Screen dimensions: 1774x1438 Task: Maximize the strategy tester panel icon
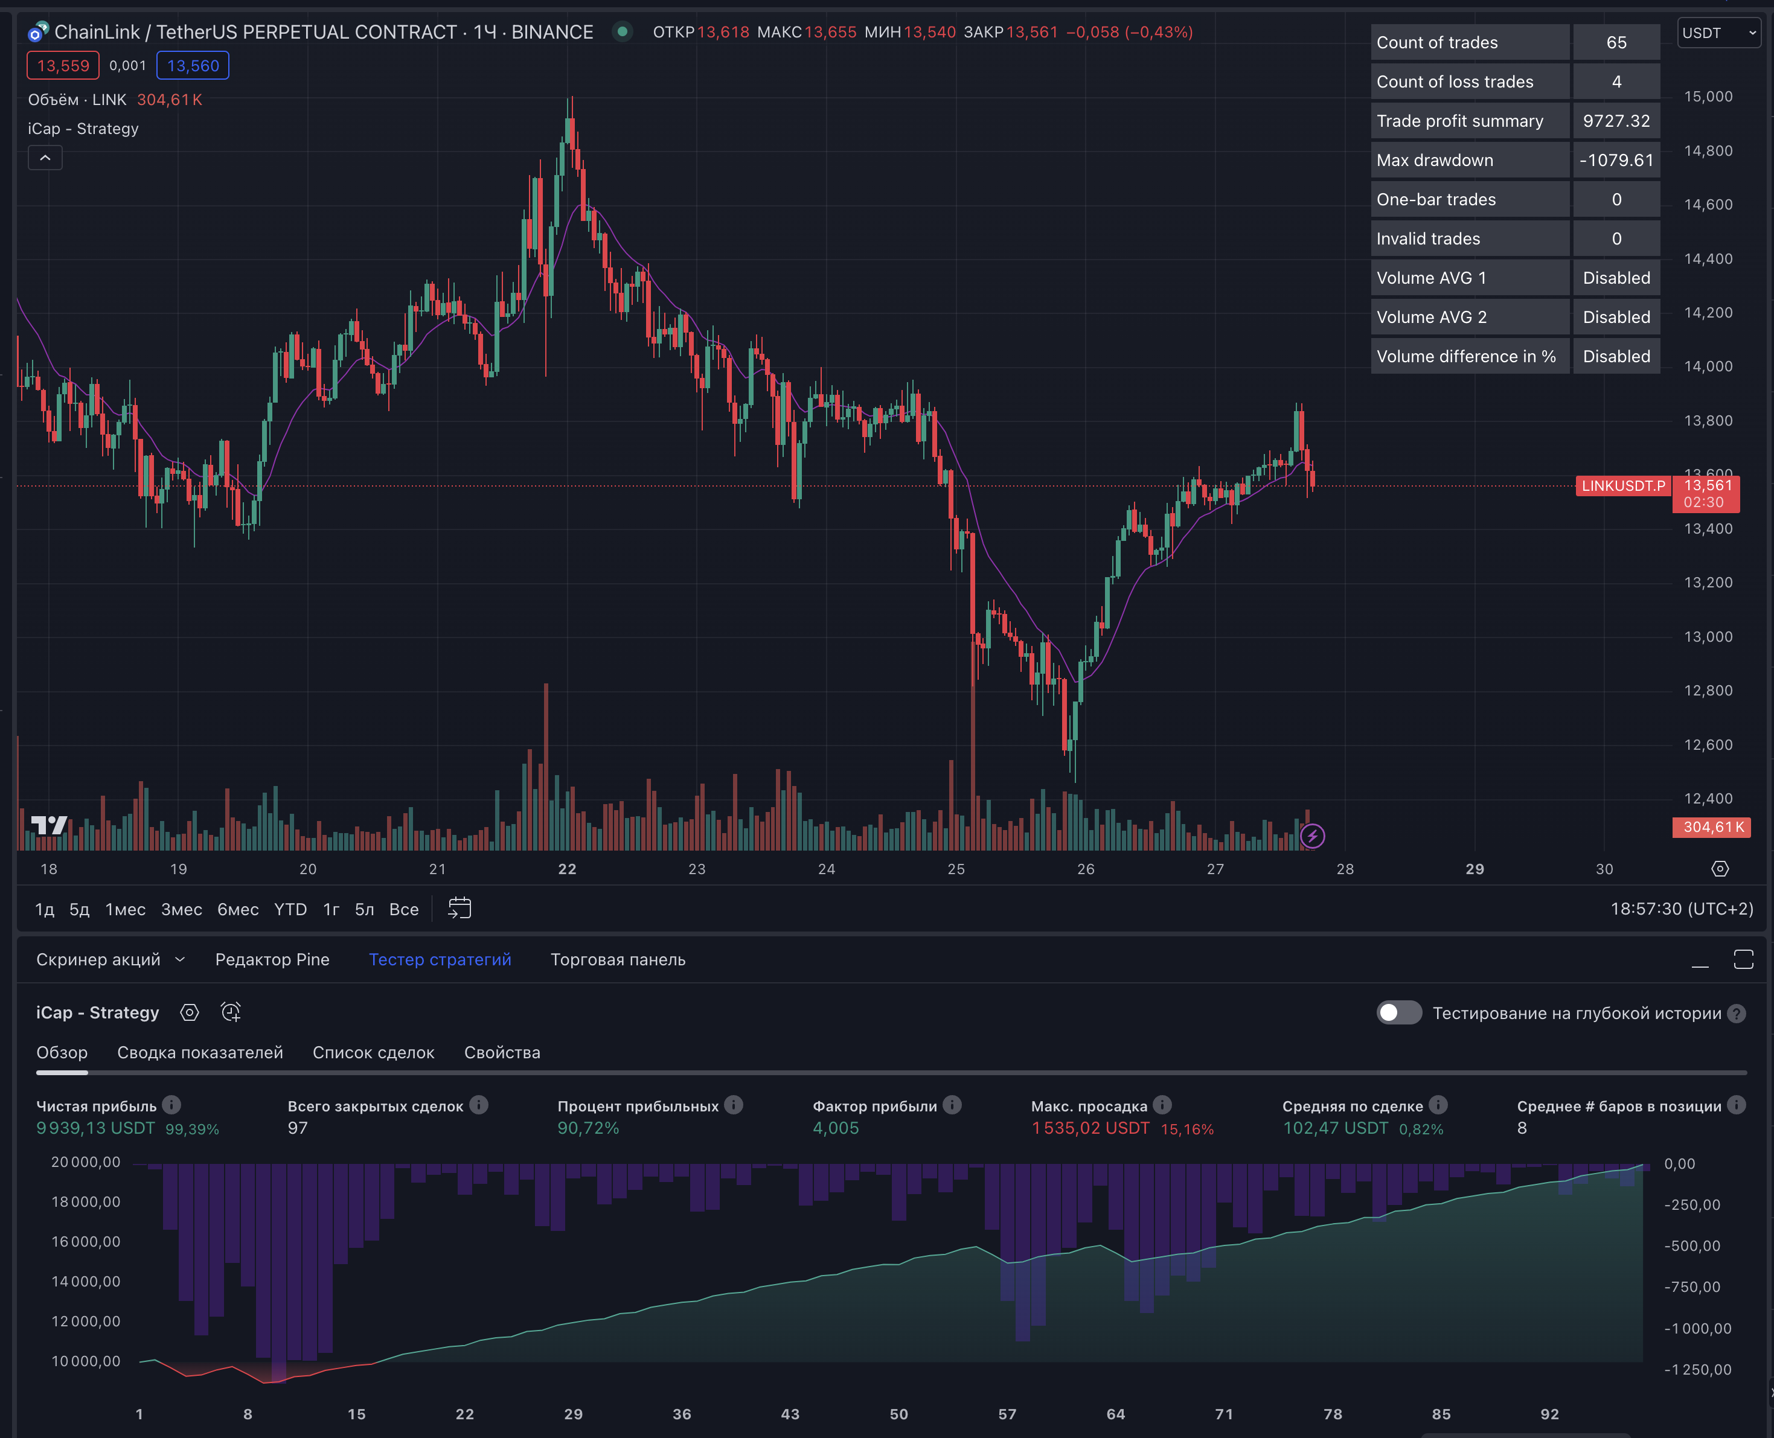tap(1743, 960)
